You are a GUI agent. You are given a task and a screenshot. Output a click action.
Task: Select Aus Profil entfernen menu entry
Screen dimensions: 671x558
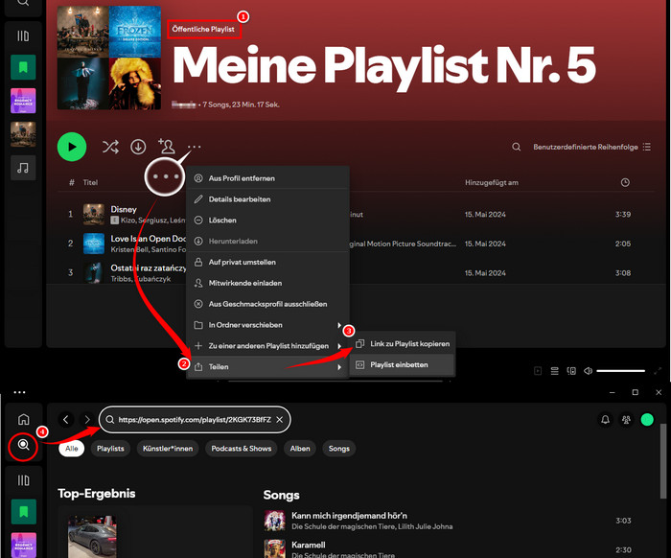pyautogui.click(x=267, y=178)
